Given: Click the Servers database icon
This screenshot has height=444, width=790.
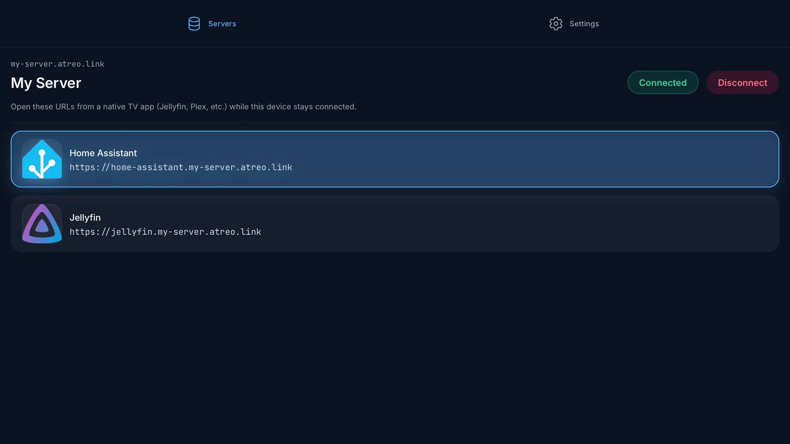Looking at the screenshot, I should (194, 23).
